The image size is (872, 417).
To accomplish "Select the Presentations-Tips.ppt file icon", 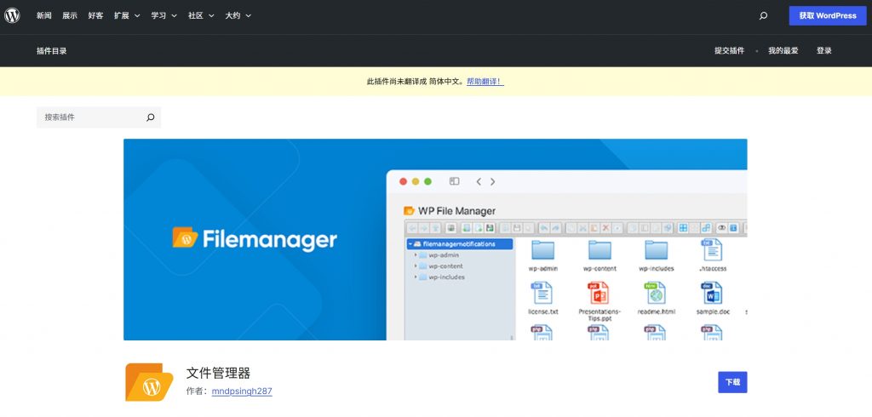I will (599, 293).
